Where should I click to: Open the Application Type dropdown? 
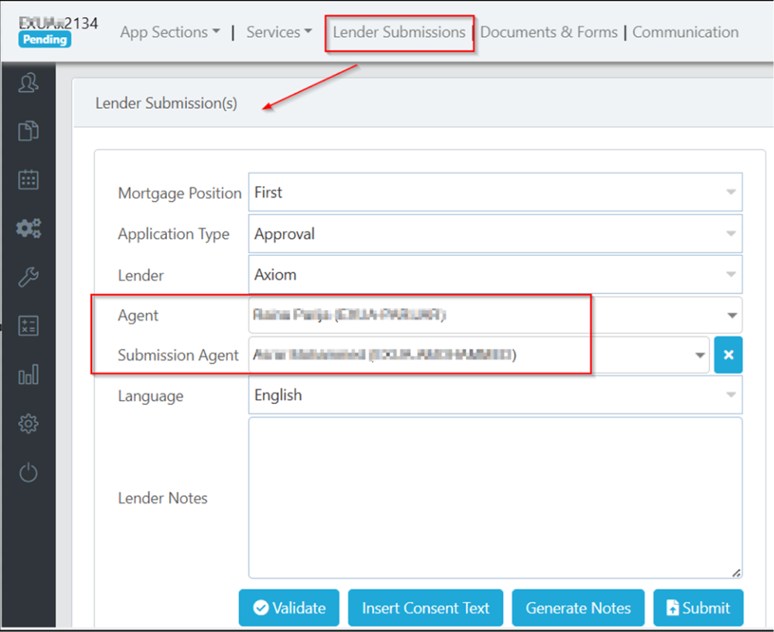click(x=495, y=233)
